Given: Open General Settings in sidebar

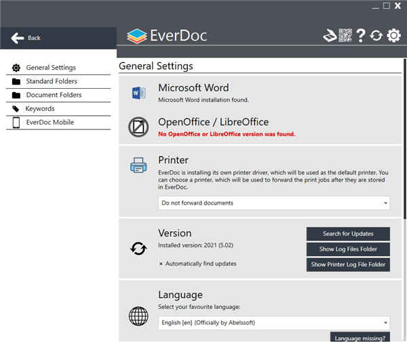Looking at the screenshot, I should click(x=58, y=68).
